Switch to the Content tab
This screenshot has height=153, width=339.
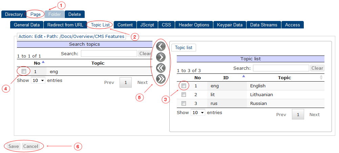tap(125, 25)
